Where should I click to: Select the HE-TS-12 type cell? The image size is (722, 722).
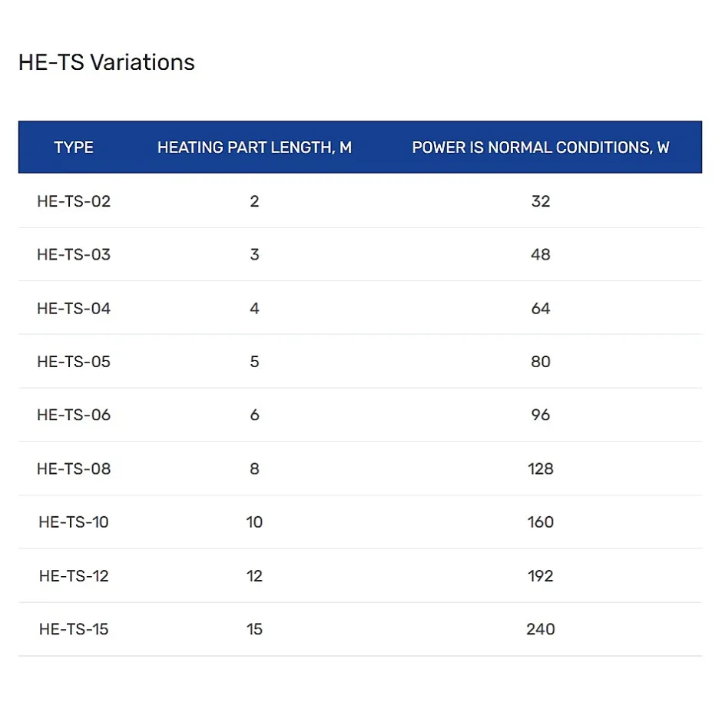pyautogui.click(x=74, y=575)
